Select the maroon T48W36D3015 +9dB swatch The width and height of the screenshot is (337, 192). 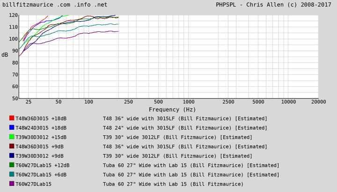pos(12,146)
